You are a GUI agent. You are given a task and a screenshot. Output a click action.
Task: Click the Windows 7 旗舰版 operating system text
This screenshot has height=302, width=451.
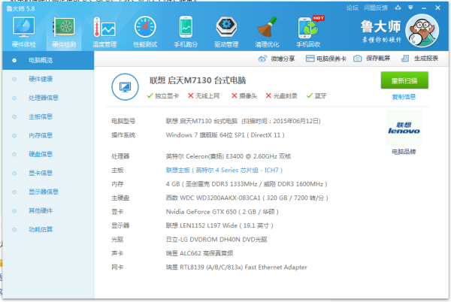coord(225,135)
